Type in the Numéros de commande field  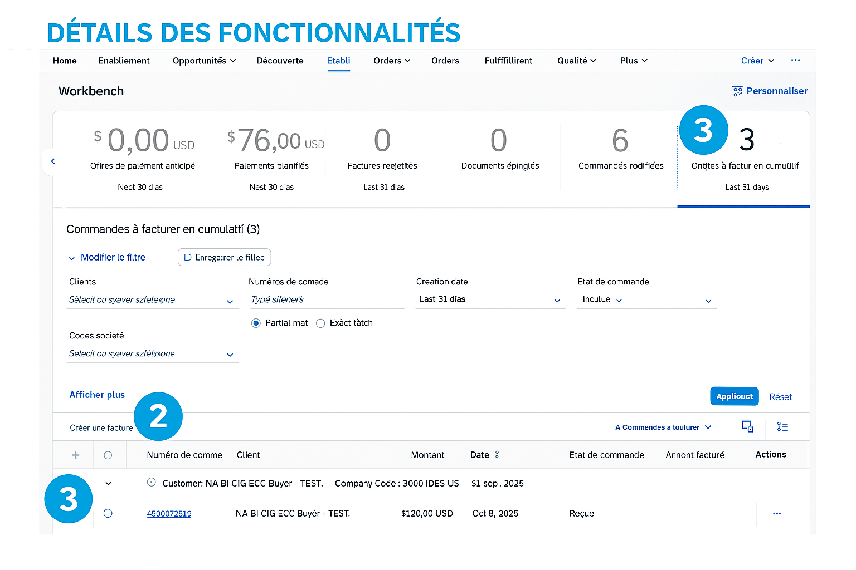click(x=326, y=300)
